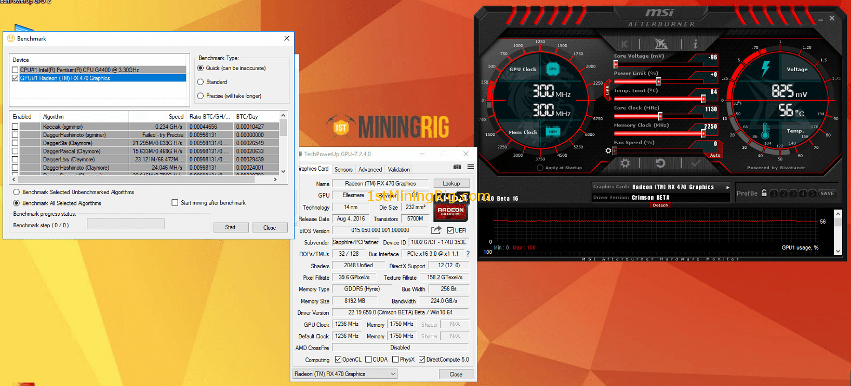Image resolution: width=851 pixels, height=386 pixels.
Task: Click the Algorithm column header
Action: pos(85,116)
